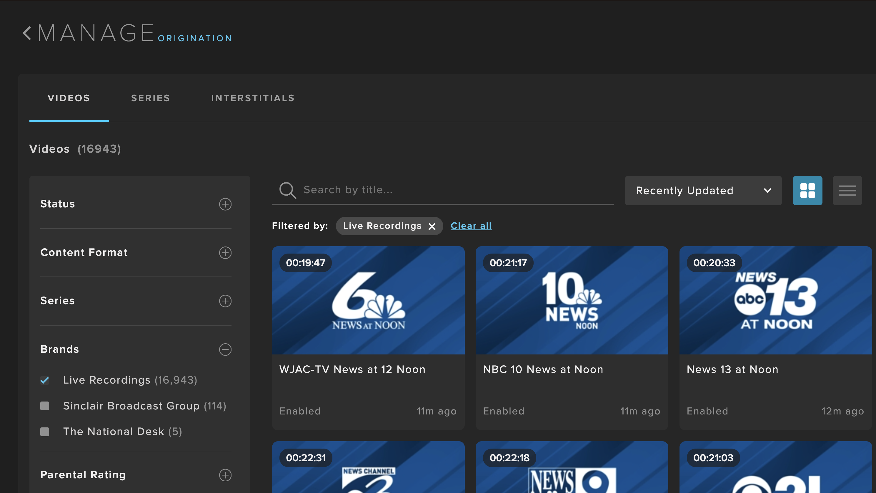Viewport: 876px width, 493px height.
Task: Check the Sinclair Broadcast Group checkbox
Action: [x=44, y=406]
